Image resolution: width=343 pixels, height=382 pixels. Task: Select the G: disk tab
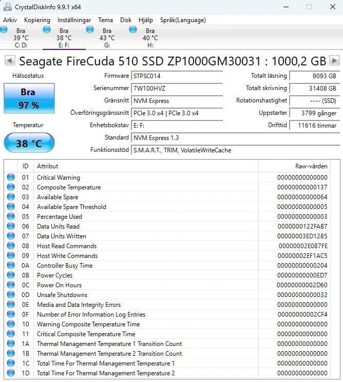pos(107,38)
